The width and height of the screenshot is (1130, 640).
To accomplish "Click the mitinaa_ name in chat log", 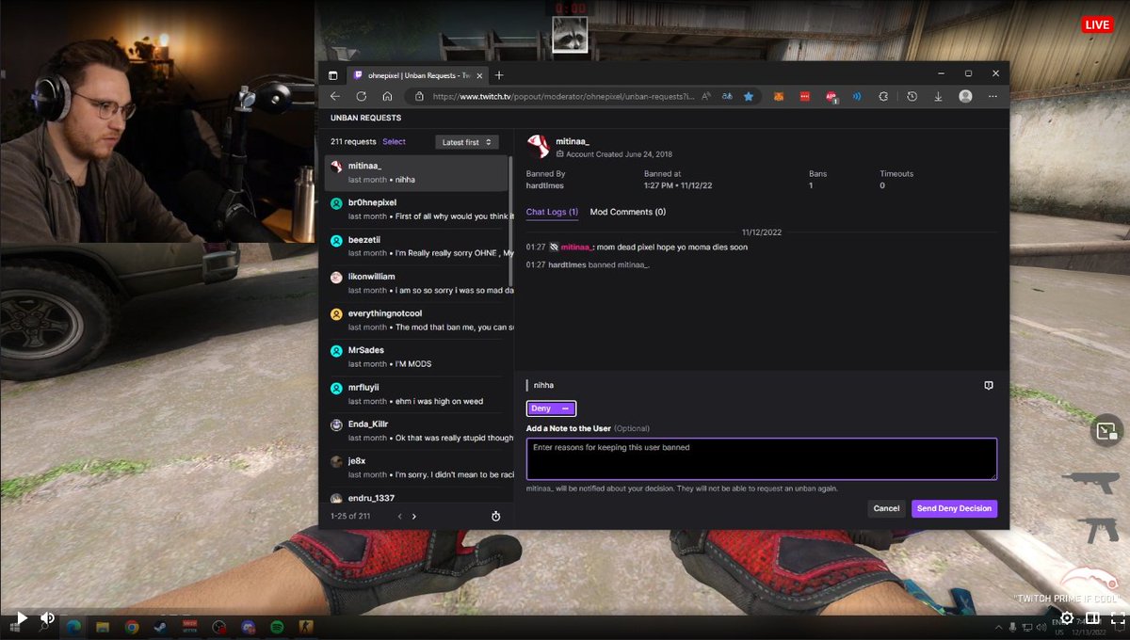I will pos(576,247).
